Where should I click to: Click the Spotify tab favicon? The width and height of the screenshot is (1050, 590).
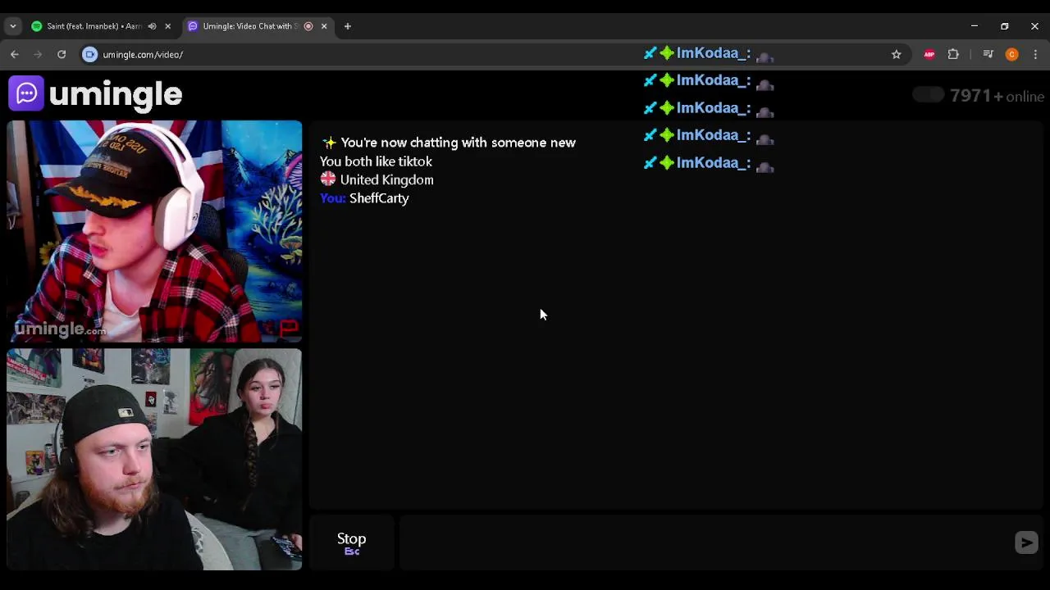point(36,26)
